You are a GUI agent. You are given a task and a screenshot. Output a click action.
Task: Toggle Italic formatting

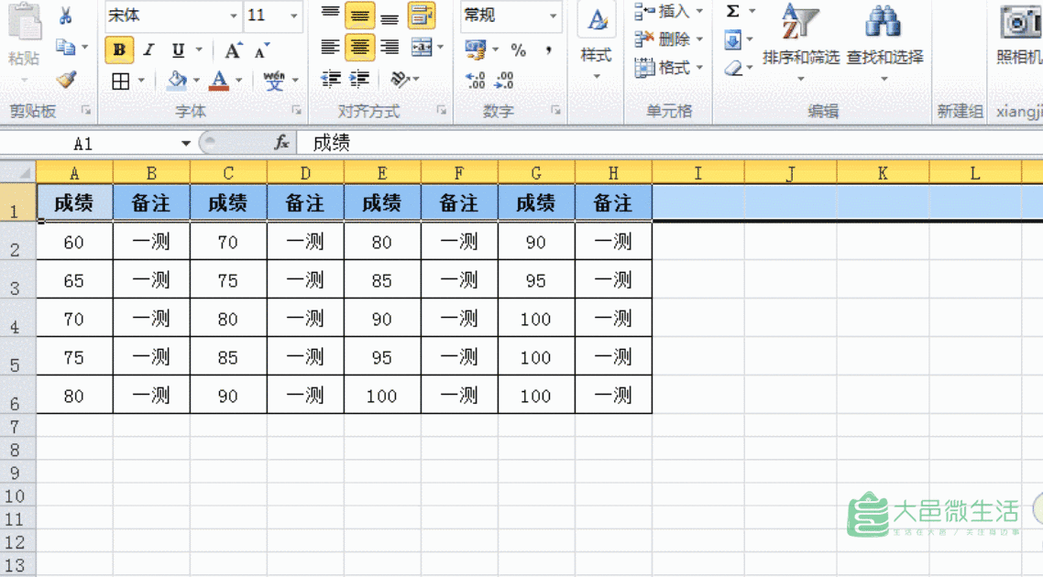(x=148, y=49)
